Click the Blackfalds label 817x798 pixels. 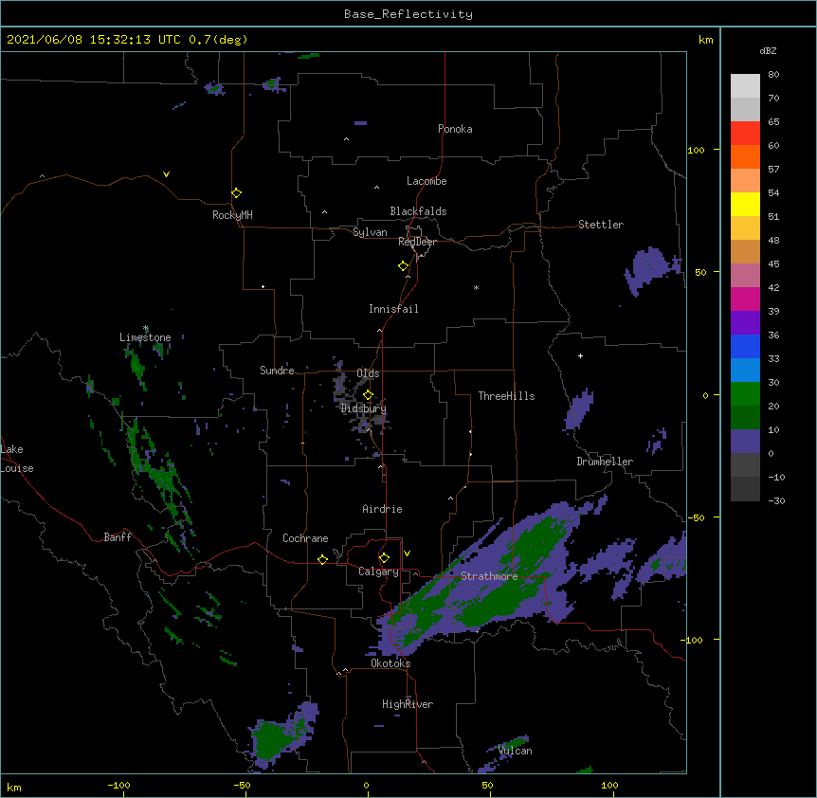[x=418, y=211]
